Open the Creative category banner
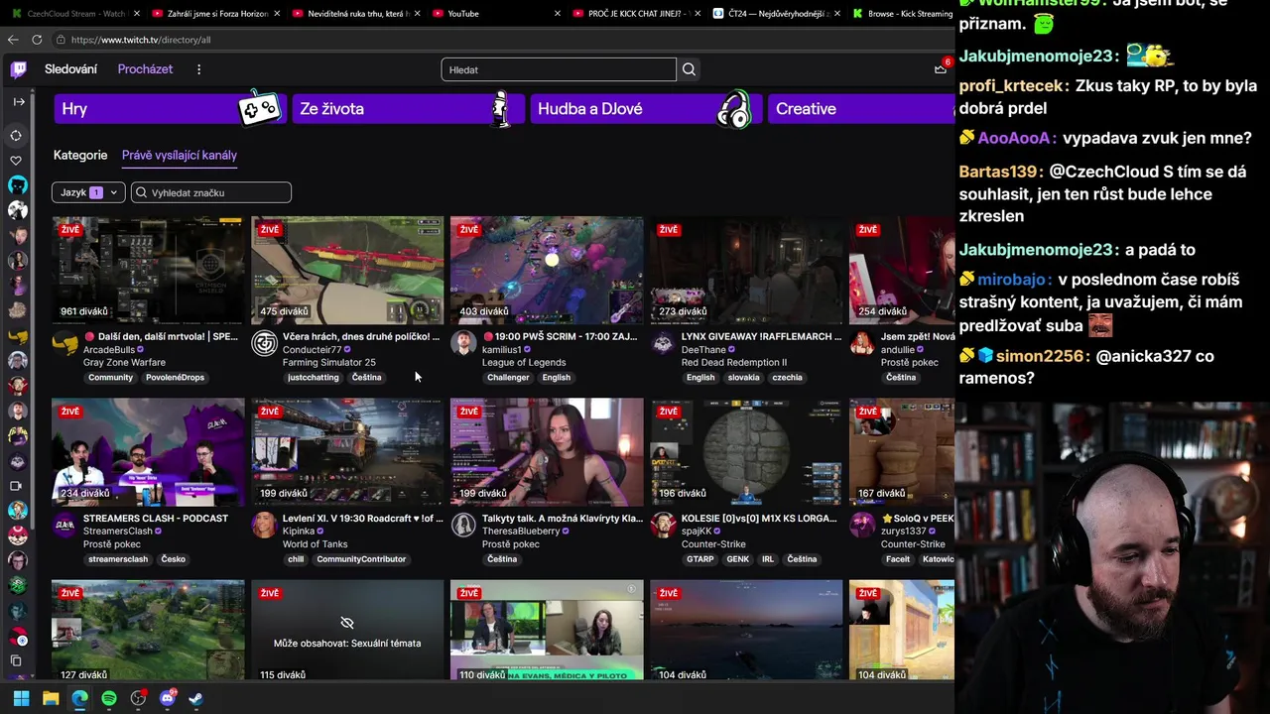Viewport: 1270px width, 714px height. 861,109
